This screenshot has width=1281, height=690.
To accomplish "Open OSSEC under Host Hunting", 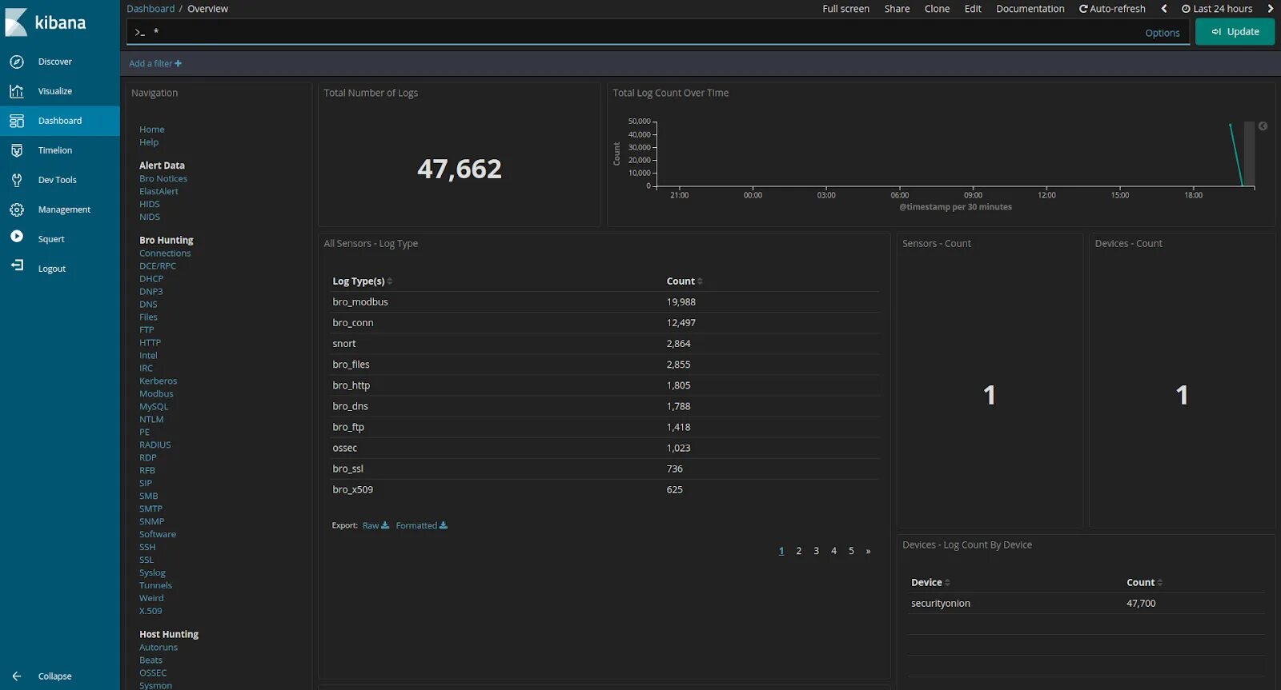I will [x=153, y=673].
